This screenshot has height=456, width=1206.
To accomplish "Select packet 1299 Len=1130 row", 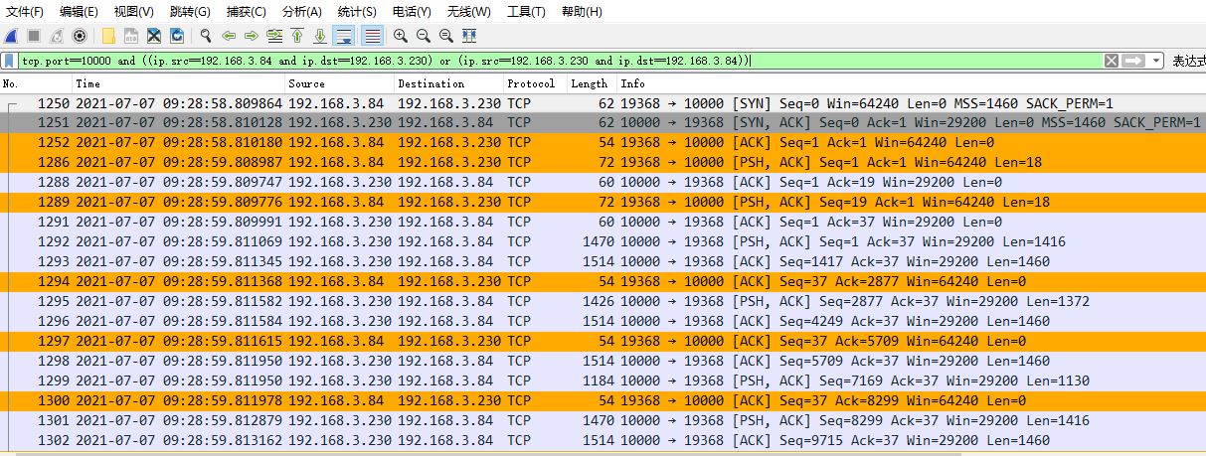I will [x=603, y=381].
